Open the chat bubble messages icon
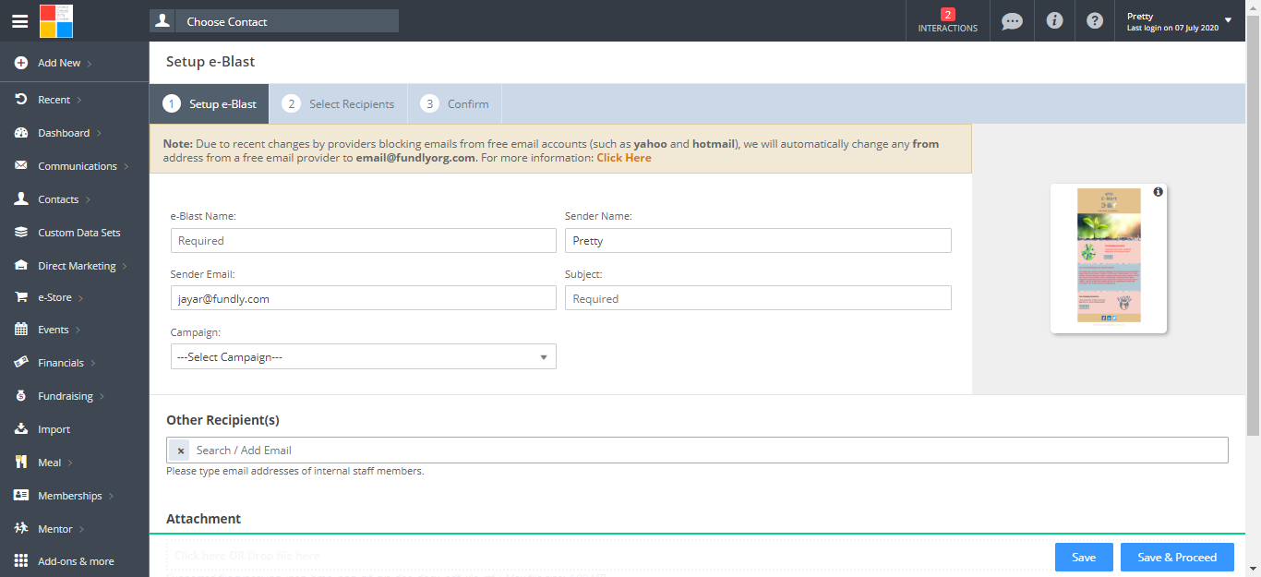This screenshot has width=1261, height=577. (1012, 20)
